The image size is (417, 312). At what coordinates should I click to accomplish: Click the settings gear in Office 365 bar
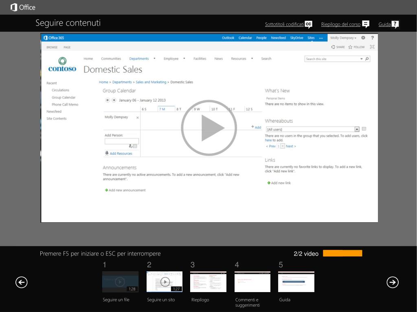click(363, 38)
